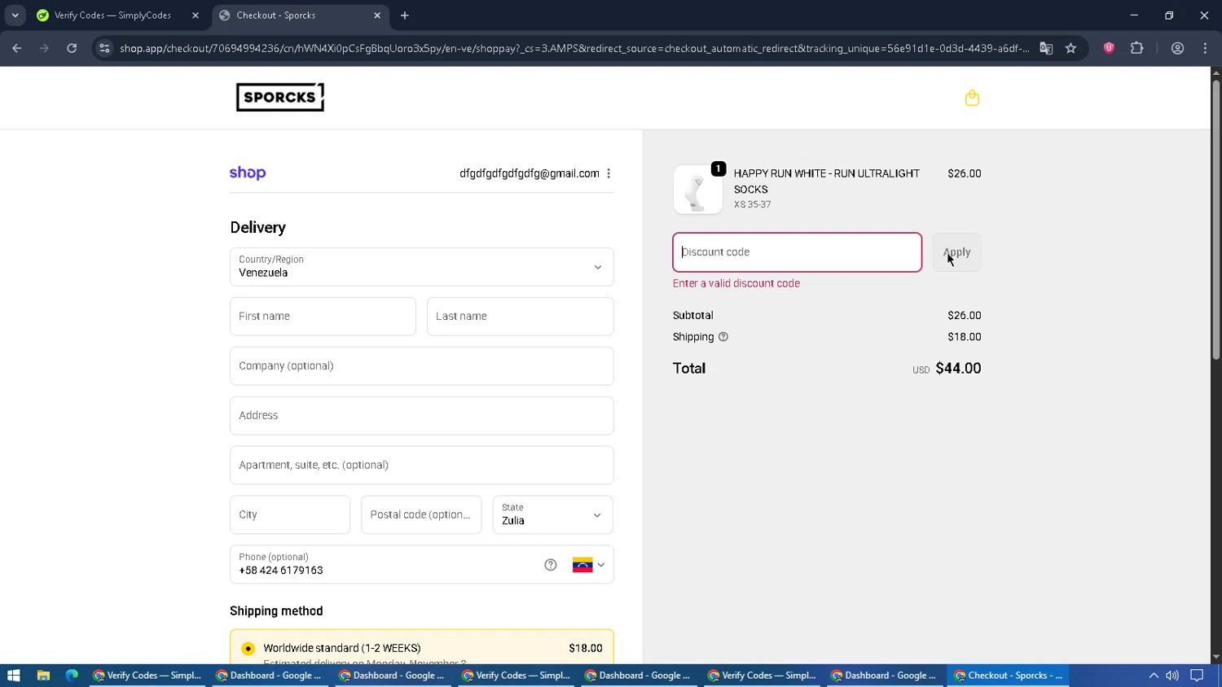Click the $44.00 total amount
1222x687 pixels.
coord(958,369)
